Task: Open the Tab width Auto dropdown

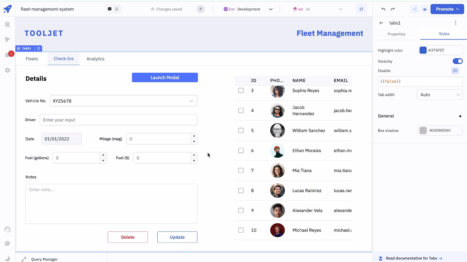Action: [440, 95]
